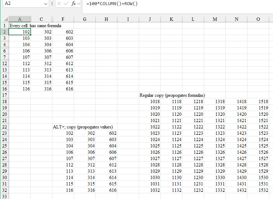Click cell containing 312 in column C

(x=42, y=64)
